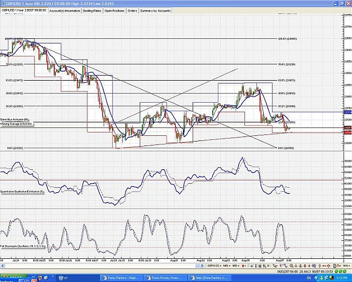Click the Quantitative Qualitative Estimation indicator label
The width and height of the screenshot is (352, 282).
[x=22, y=192]
